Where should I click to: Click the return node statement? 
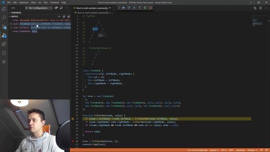click(x=93, y=131)
